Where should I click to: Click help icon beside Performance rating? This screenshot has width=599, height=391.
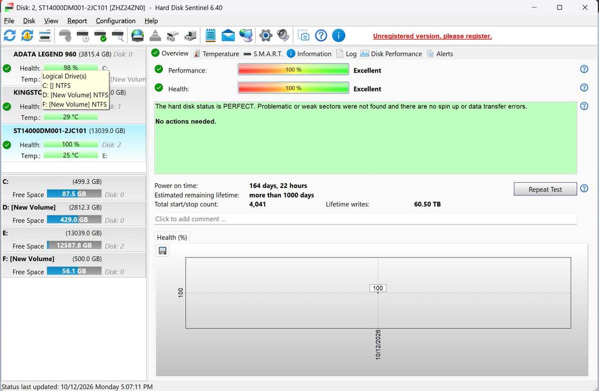[x=584, y=69]
